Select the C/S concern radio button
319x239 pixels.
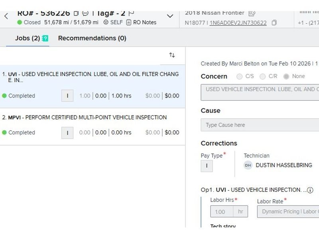[x=240, y=76]
